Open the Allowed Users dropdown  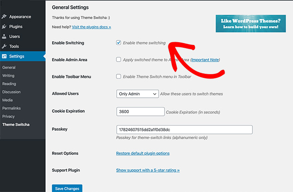138,94
